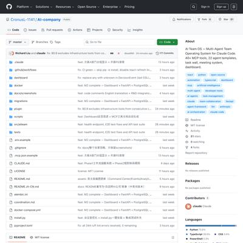Switch to the Code tab
Screen dimensions: 243x243
tap(13, 30)
